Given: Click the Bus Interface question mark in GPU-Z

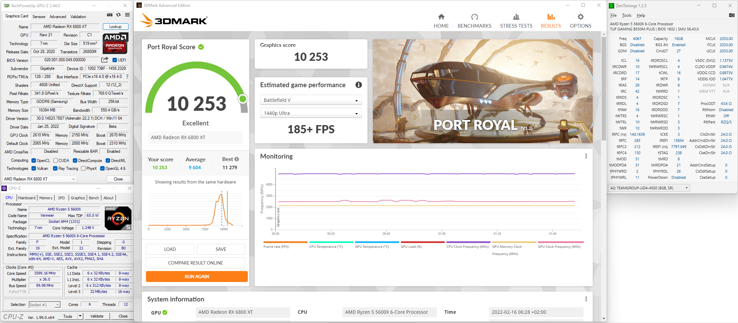Looking at the screenshot, I should tap(127, 77).
